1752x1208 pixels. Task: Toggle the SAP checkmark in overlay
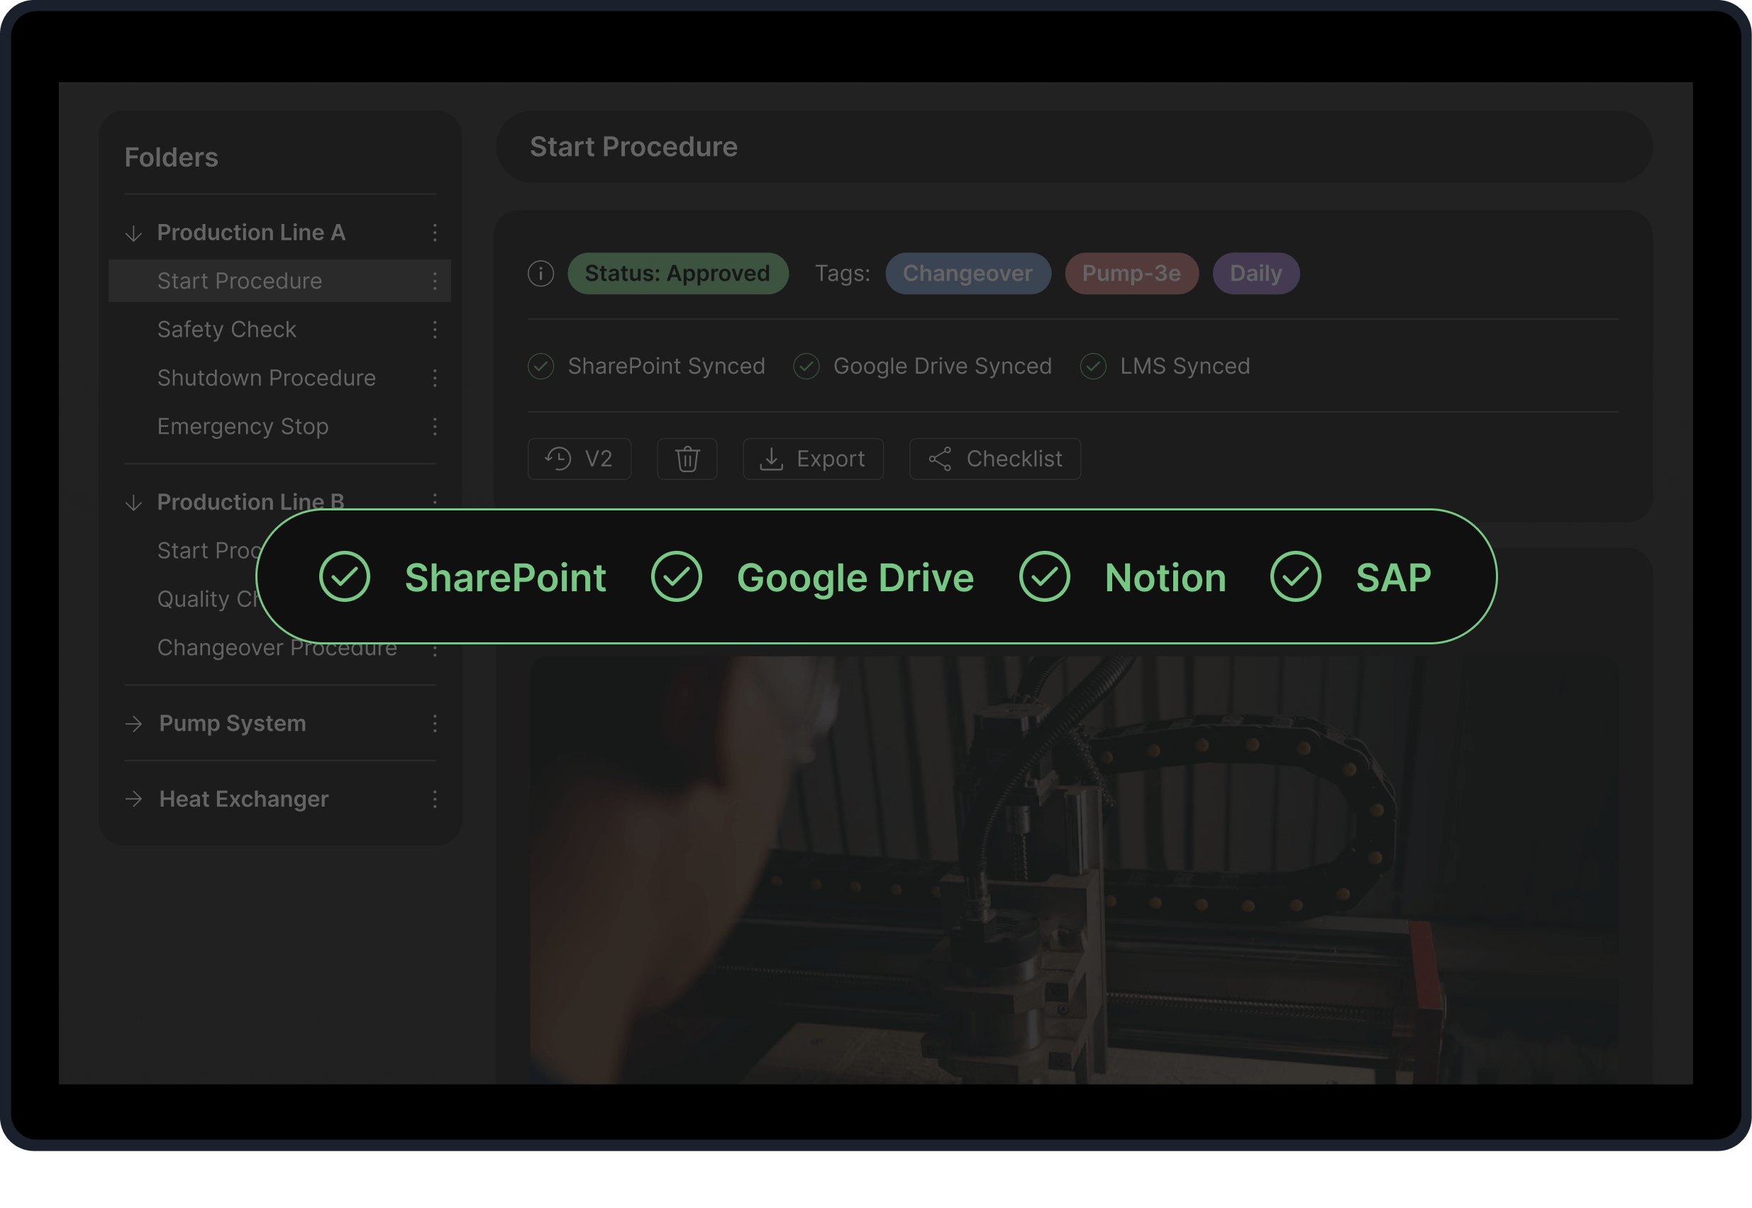pos(1295,577)
